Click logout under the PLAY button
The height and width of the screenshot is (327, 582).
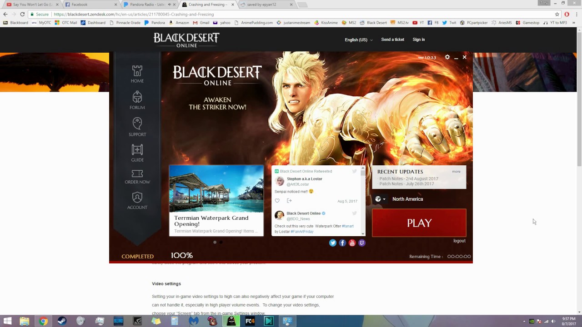click(459, 241)
